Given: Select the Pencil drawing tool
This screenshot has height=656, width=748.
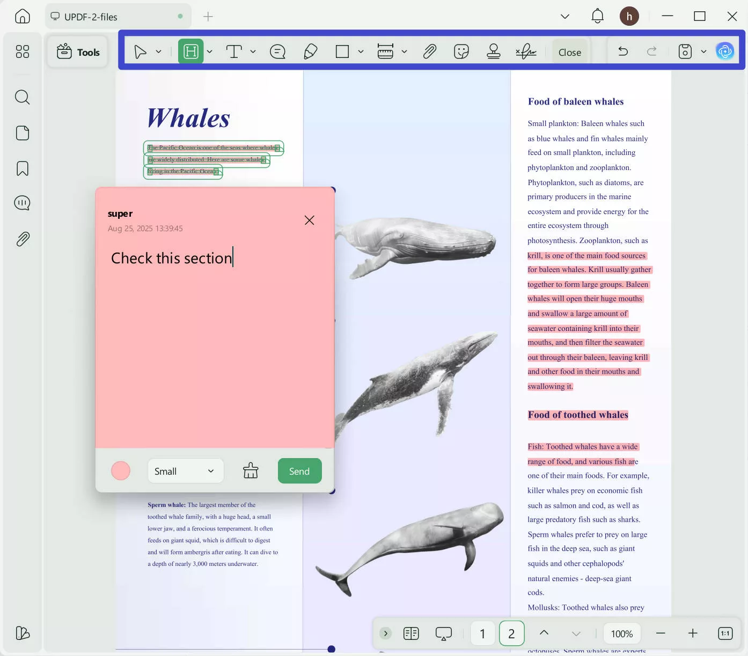Looking at the screenshot, I should click(x=310, y=51).
